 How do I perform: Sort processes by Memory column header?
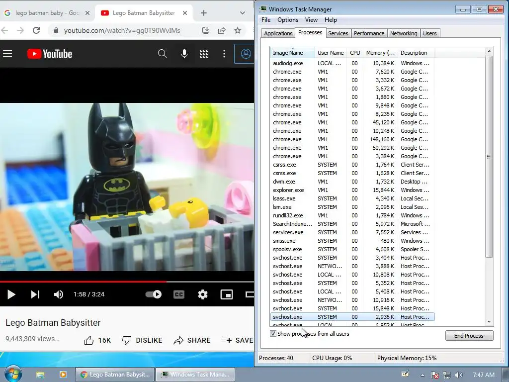(x=380, y=53)
